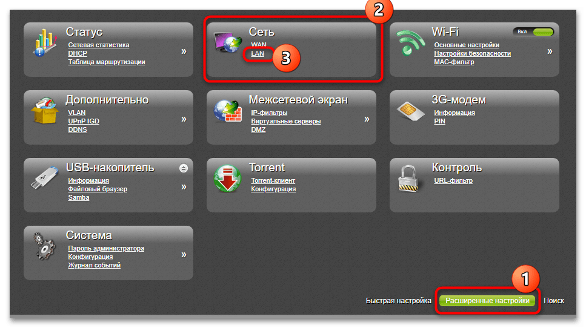This screenshot has height=328, width=586.
Task: Click the USB-накопитель eject button
Action: pos(183,168)
